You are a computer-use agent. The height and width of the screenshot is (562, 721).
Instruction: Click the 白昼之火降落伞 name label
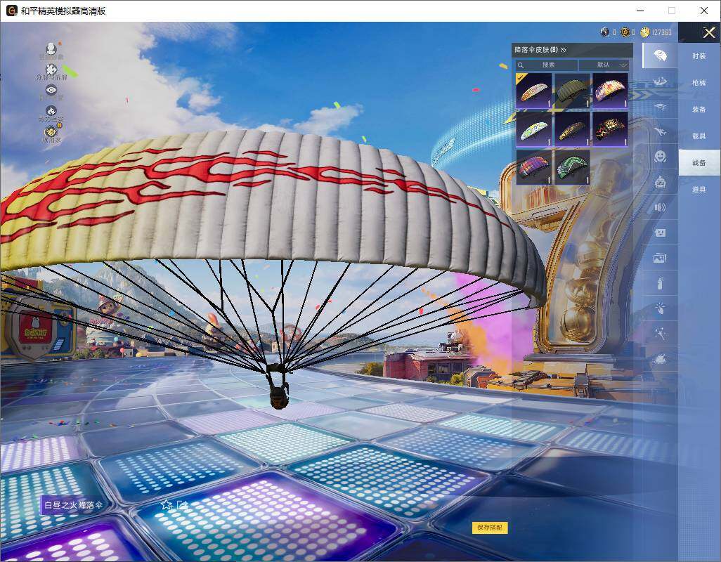(74, 505)
